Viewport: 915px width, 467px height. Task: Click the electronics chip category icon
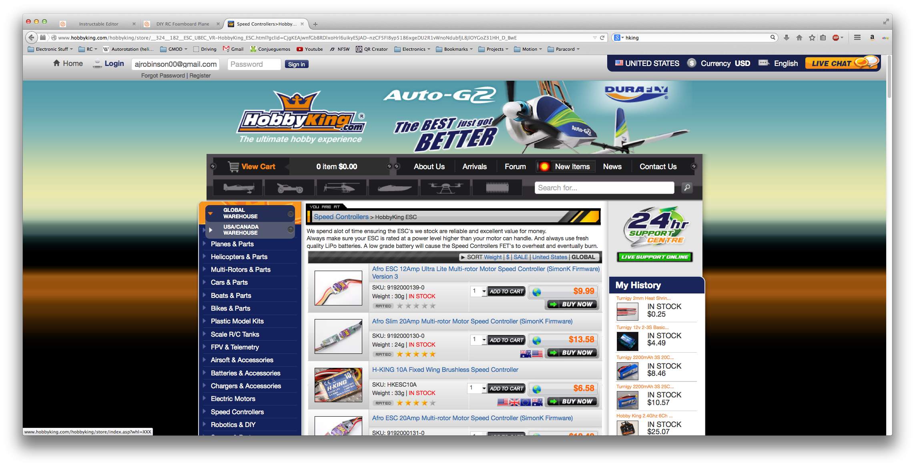click(497, 188)
